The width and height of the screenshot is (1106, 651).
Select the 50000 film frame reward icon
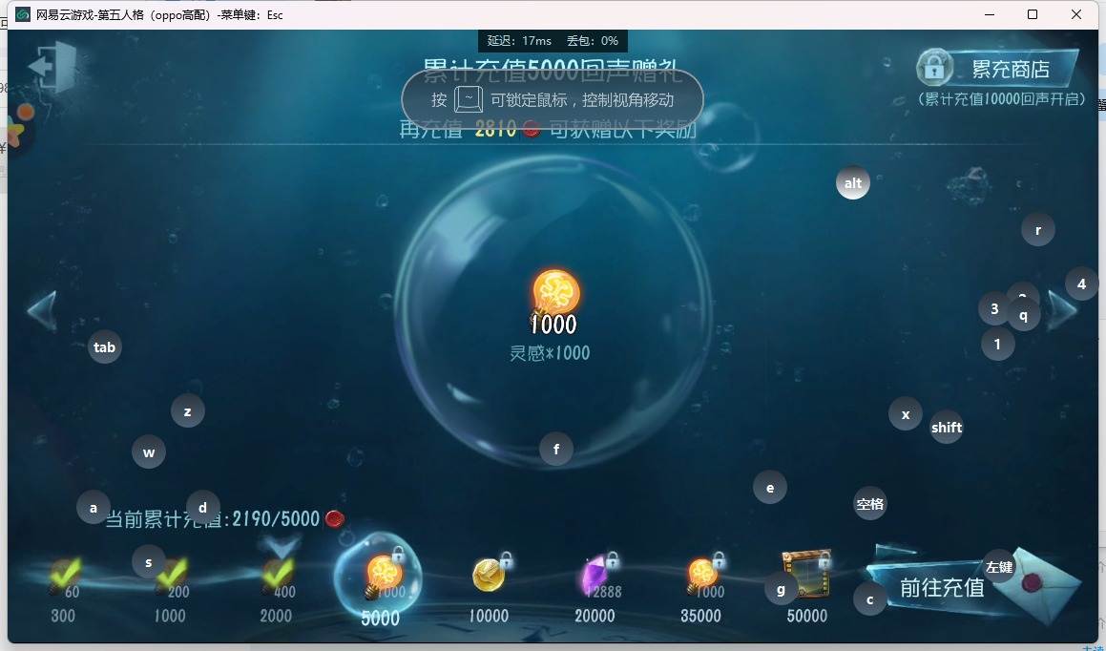[x=807, y=573]
